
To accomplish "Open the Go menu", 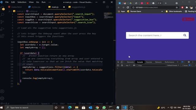I will click(37, 2).
